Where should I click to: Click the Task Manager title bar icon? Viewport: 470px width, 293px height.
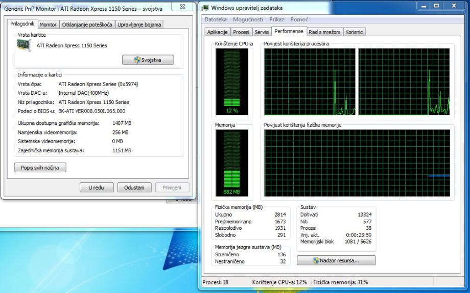tap(205, 8)
